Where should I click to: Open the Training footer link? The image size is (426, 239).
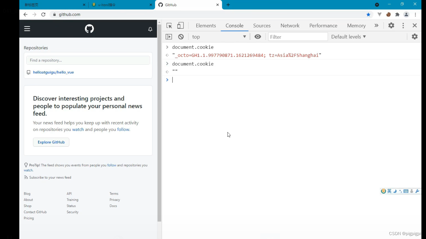click(72, 200)
